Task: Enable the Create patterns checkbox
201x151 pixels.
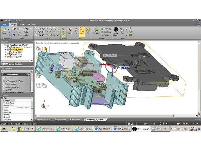Action: click(x=3, y=84)
